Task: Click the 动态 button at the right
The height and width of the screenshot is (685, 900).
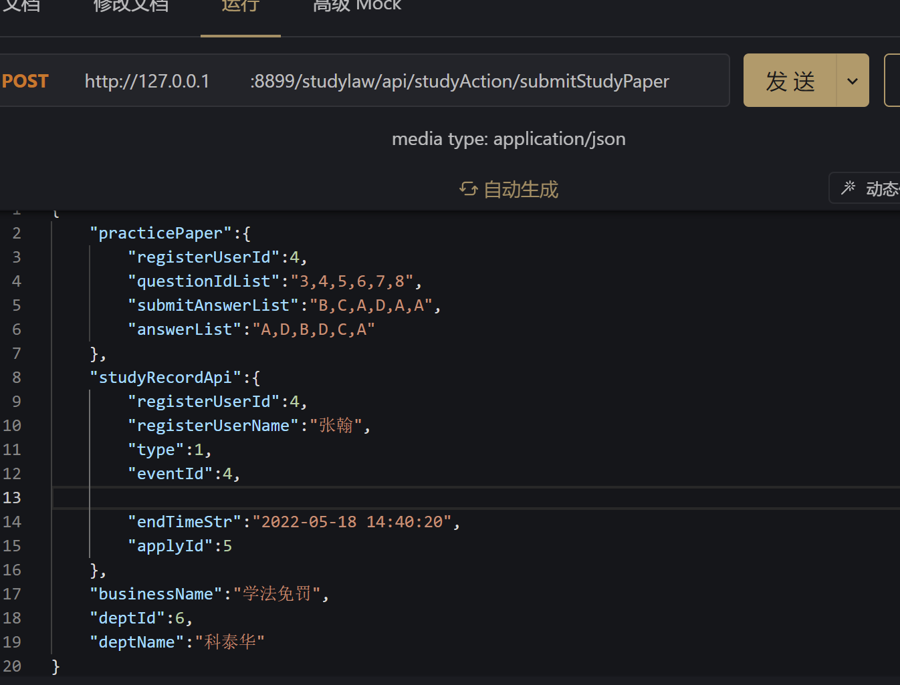Action: 865,188
